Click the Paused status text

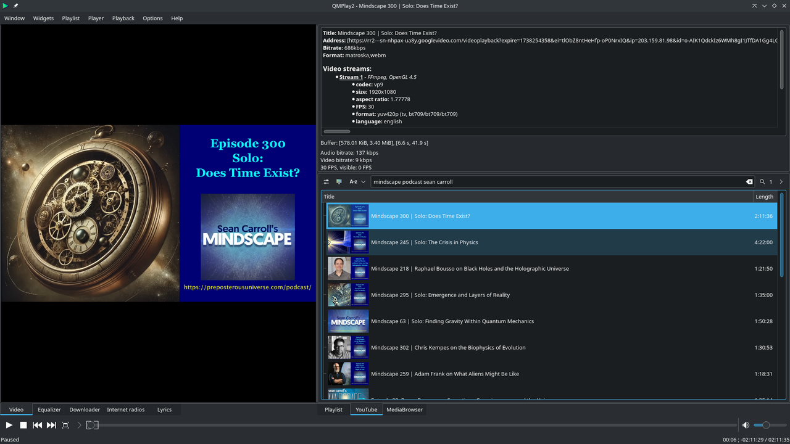tap(10, 440)
